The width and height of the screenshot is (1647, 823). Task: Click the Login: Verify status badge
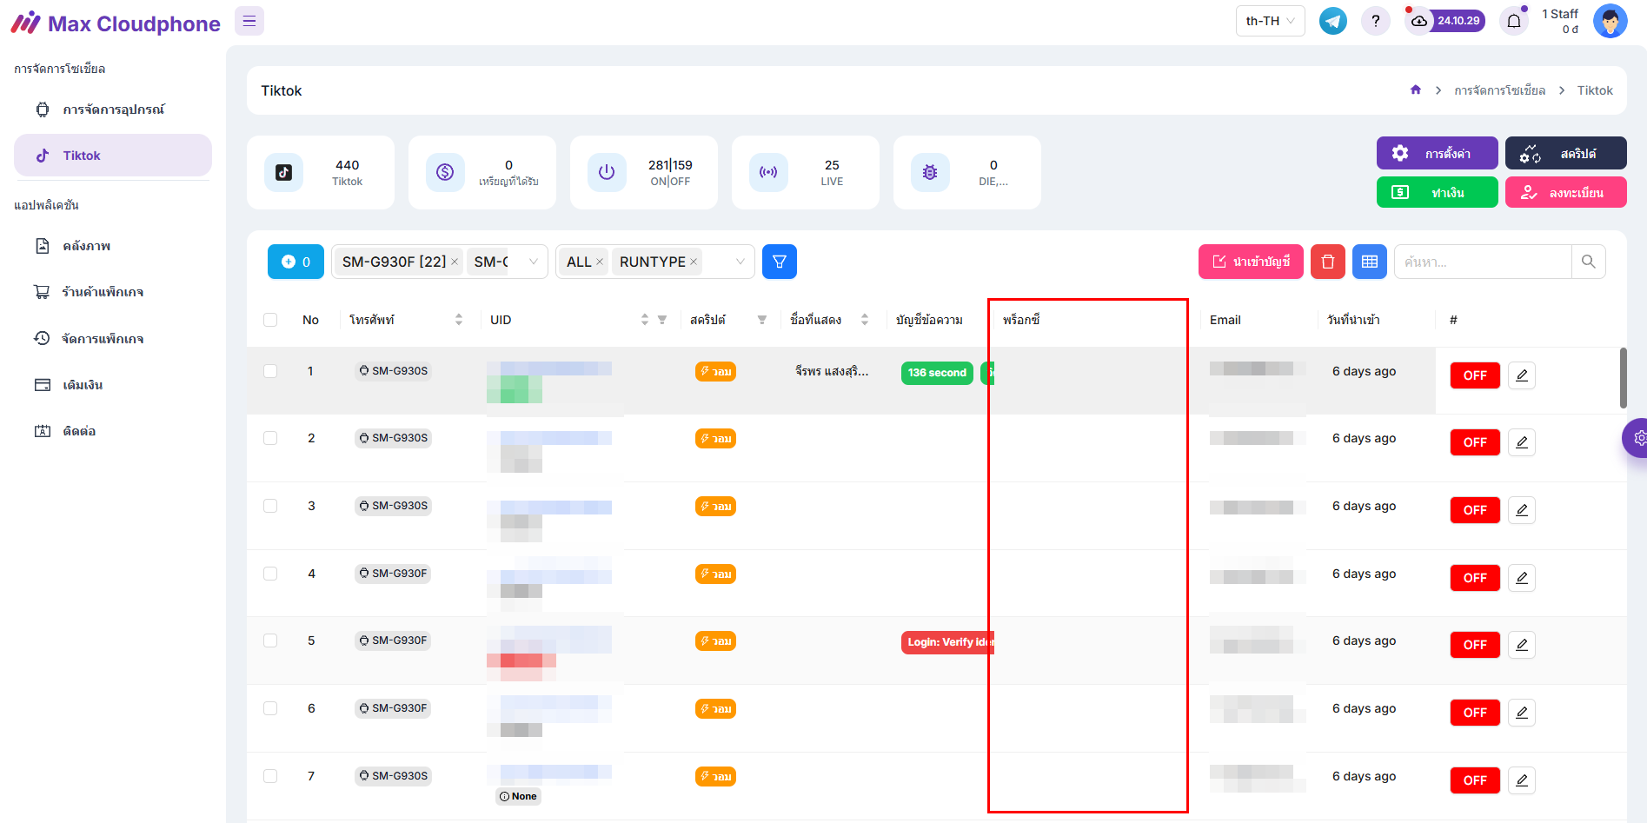(947, 642)
